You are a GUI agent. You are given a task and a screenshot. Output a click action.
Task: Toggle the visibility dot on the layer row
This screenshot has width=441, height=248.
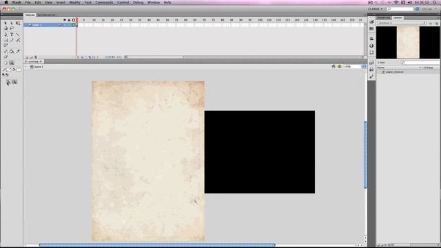point(65,25)
